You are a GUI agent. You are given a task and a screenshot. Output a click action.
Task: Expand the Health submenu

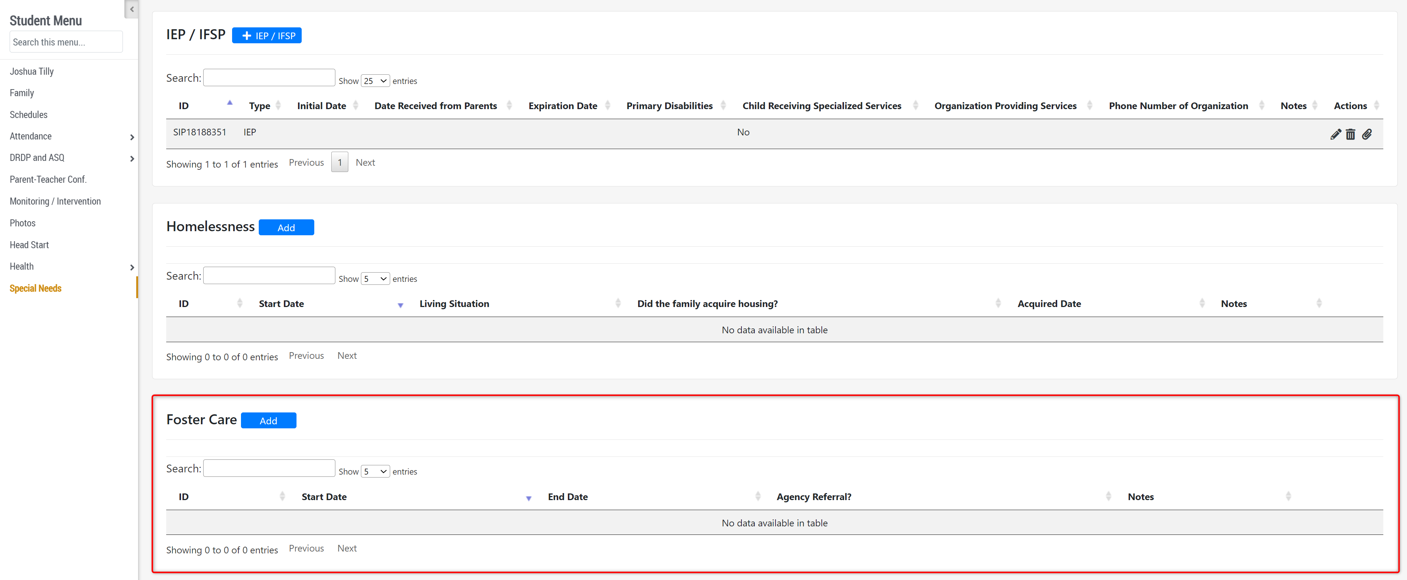pyautogui.click(x=132, y=267)
